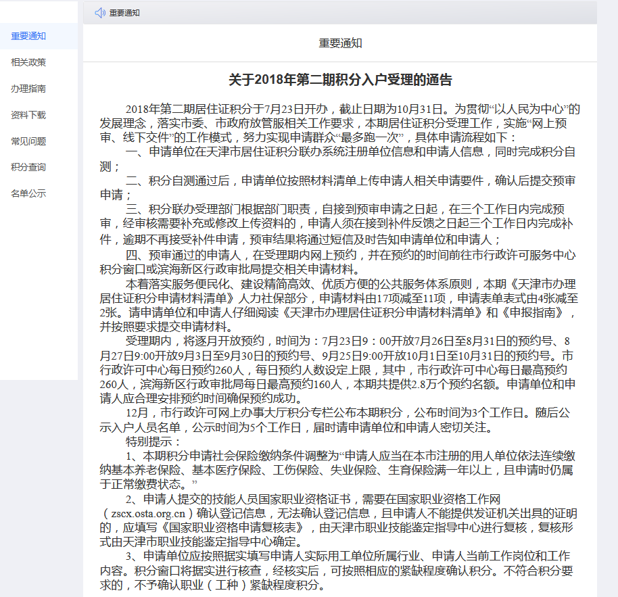
Task: Go to 资料下载 in the sidebar
Action: coord(28,115)
